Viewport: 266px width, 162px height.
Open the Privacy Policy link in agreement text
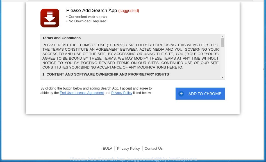click(x=122, y=93)
